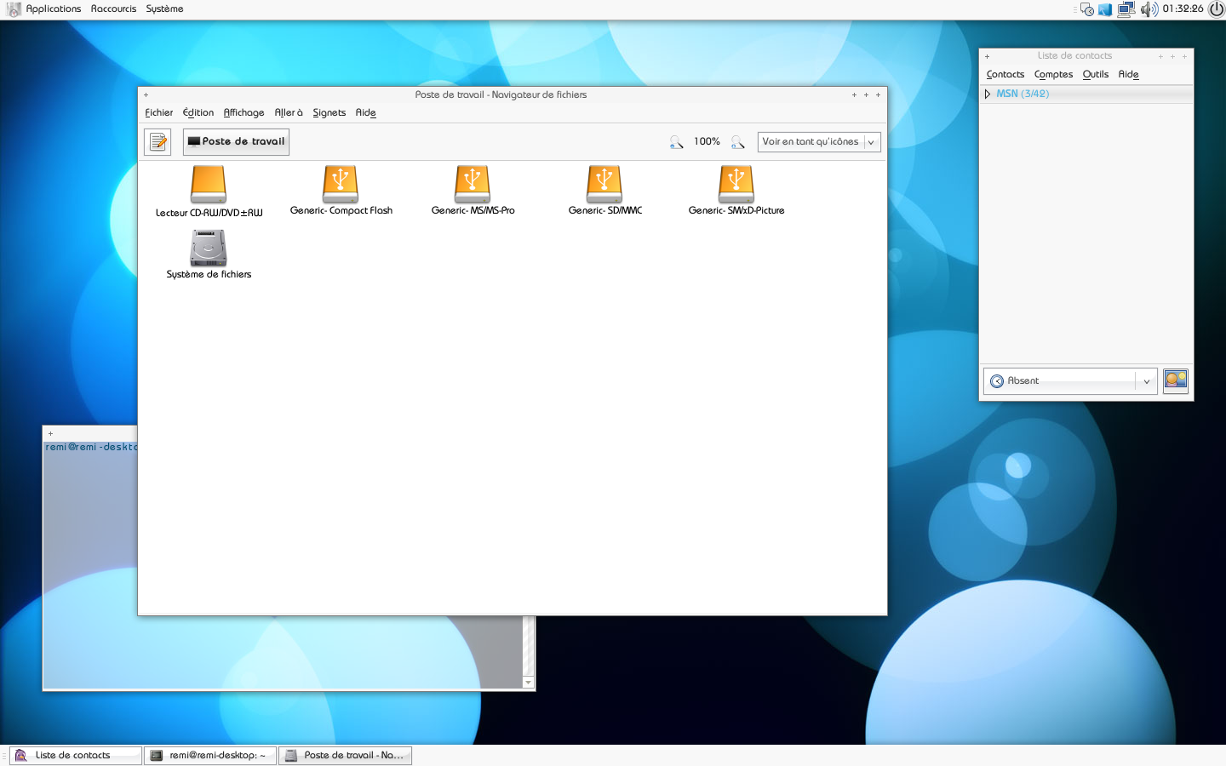Image resolution: width=1226 pixels, height=766 pixels.
Task: Open the Système panel menu
Action: (x=164, y=9)
